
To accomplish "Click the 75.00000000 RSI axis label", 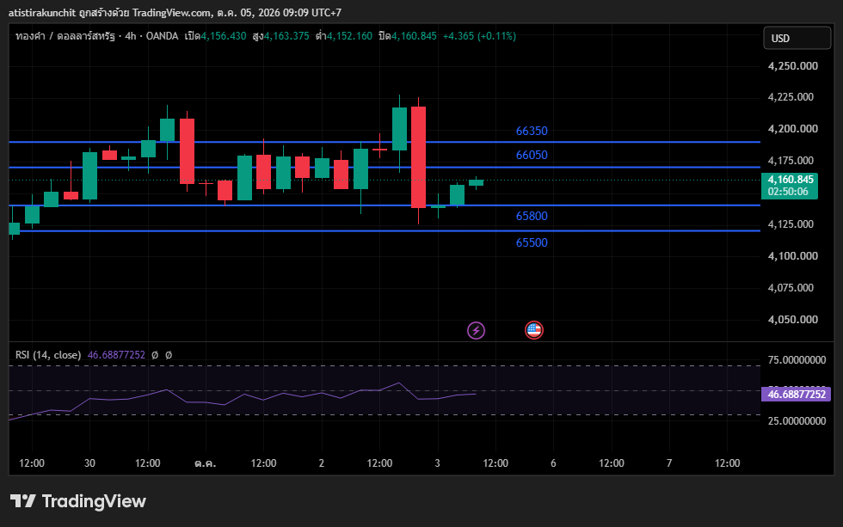I will click(797, 360).
